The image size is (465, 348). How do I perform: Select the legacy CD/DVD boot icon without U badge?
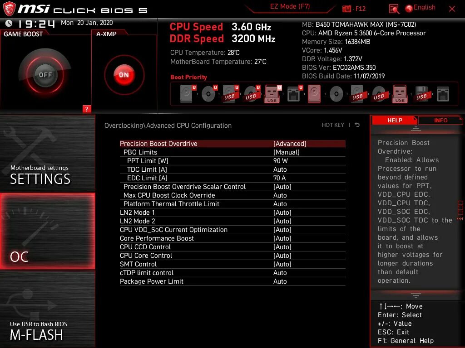tap(336, 94)
